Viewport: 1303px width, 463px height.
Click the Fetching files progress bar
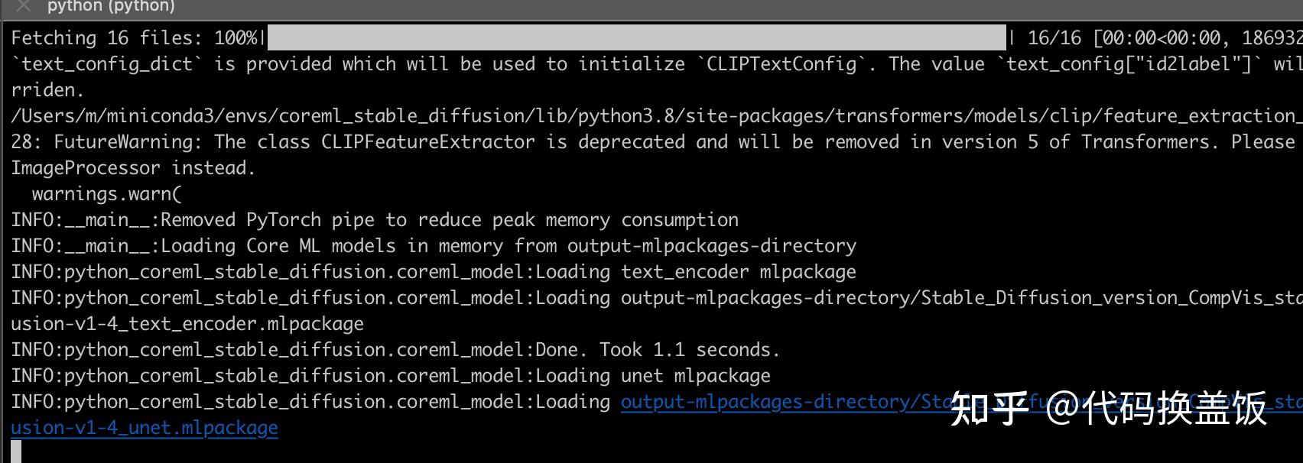tap(636, 37)
